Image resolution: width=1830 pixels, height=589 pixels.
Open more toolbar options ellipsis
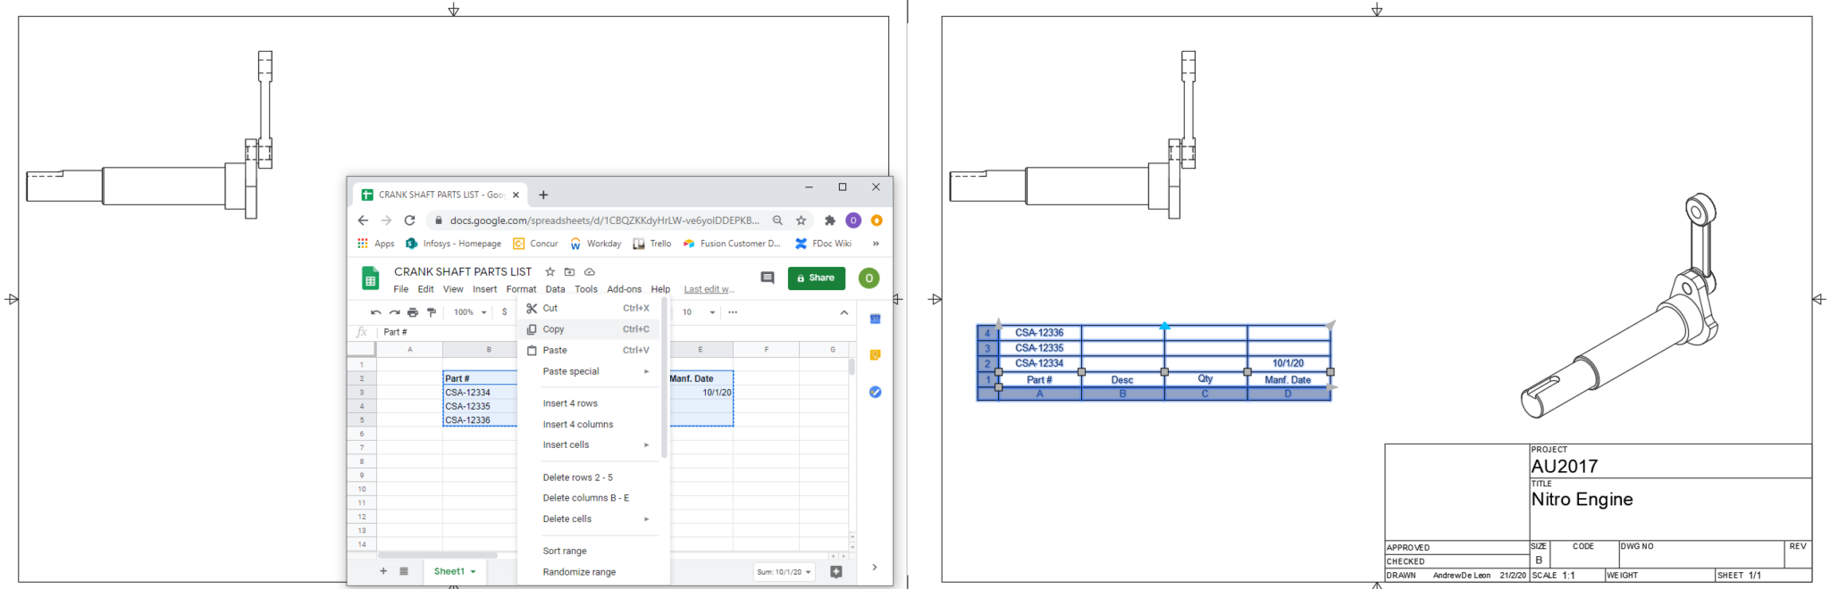coord(733,312)
